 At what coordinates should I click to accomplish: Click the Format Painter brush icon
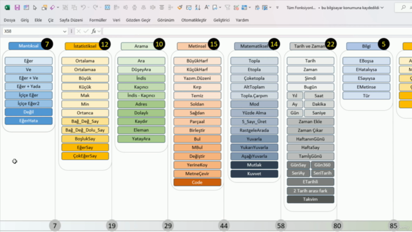180,8
